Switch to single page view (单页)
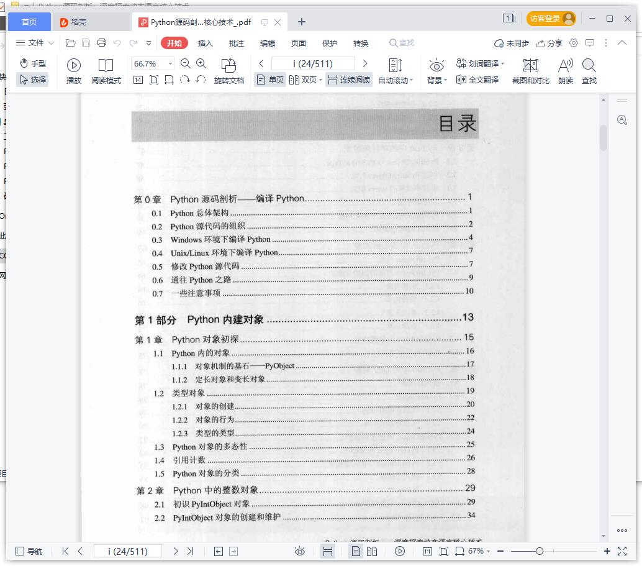 pos(270,80)
